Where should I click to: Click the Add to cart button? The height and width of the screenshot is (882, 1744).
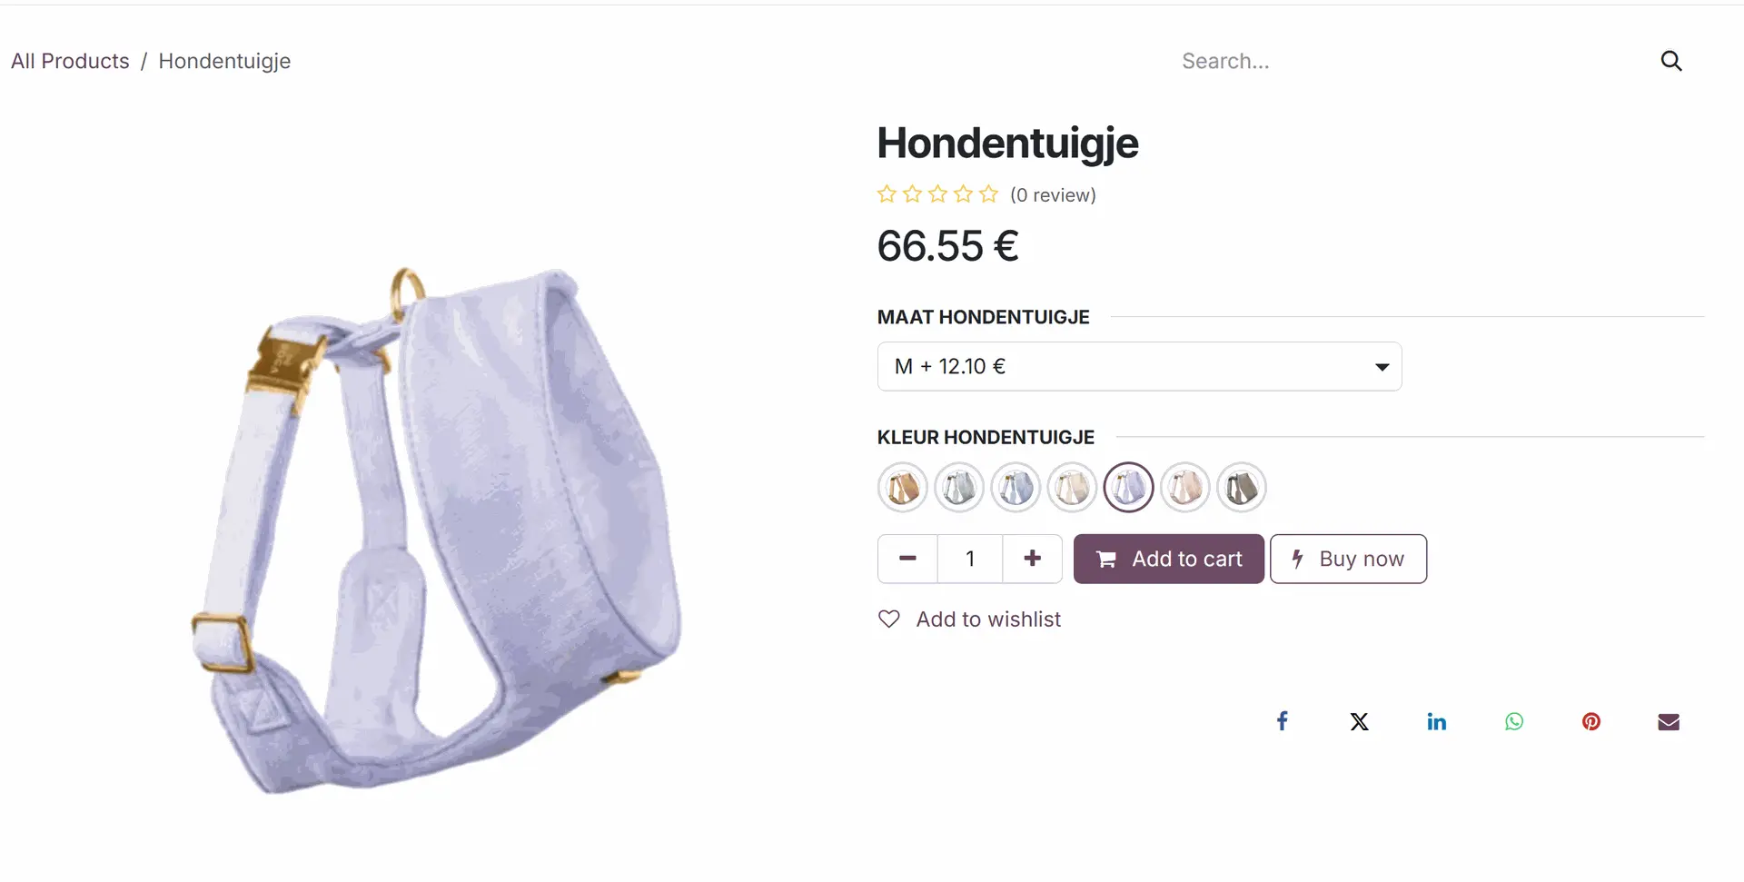(1169, 559)
